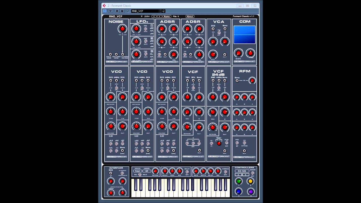Toggle the RFM PEQ/BP switch
Screen dimensions: 361x203
pyautogui.click(x=237, y=143)
